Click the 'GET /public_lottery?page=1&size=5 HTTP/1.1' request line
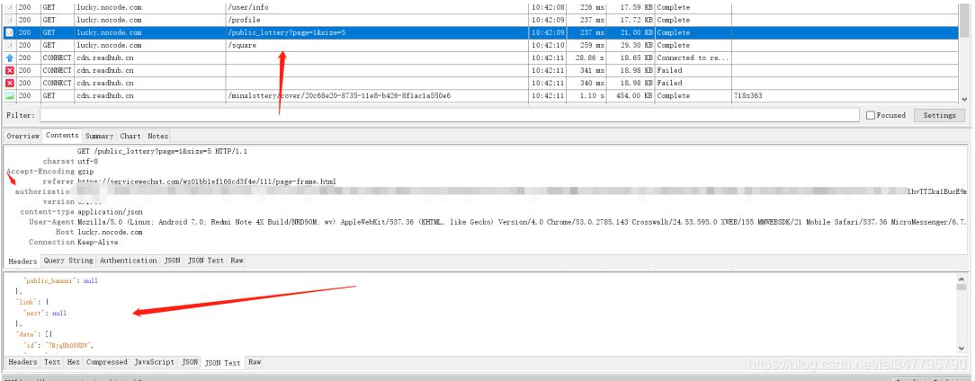This screenshot has width=975, height=381. point(162,151)
